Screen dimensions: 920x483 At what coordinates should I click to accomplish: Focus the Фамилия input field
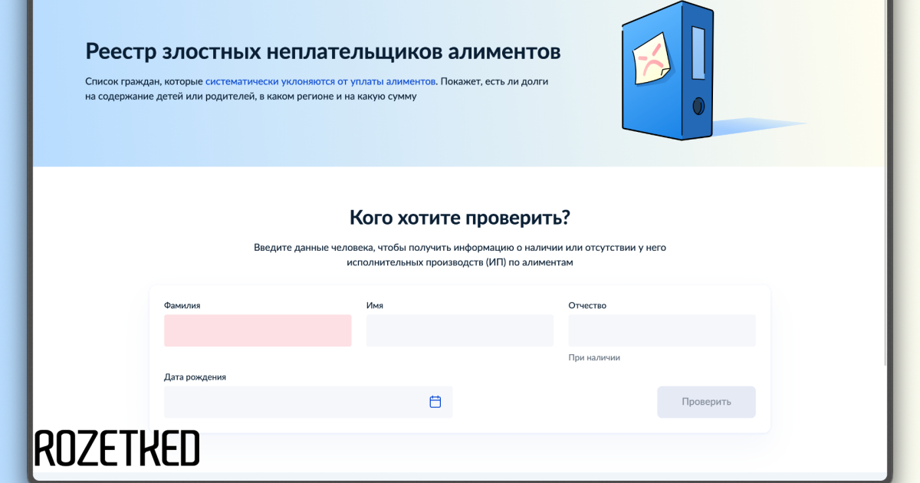point(258,330)
